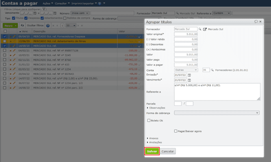This screenshot has height=162, width=271.
Task: Go to last page of results
Action: 82,26
